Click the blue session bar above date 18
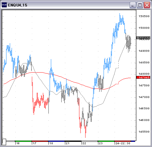The image size is (152, 147). pyautogui.click(x=56, y=141)
